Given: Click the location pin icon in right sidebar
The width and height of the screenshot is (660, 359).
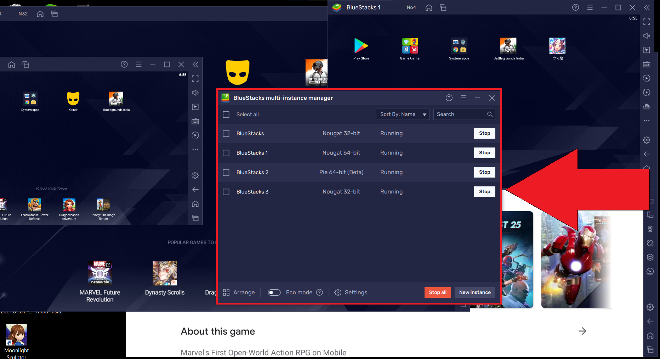Looking at the screenshot, I should (x=650, y=229).
